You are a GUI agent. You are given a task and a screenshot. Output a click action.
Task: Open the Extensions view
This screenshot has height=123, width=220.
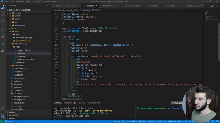pos(3,36)
